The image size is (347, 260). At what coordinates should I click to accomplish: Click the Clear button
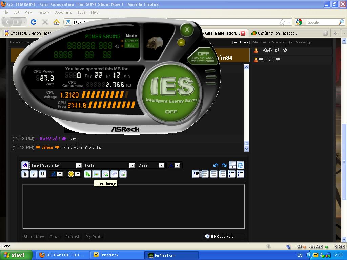click(x=55, y=237)
